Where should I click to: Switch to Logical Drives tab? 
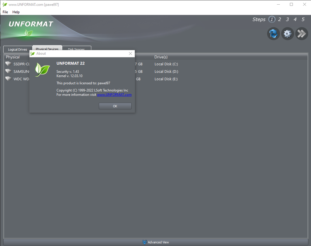[18, 50]
